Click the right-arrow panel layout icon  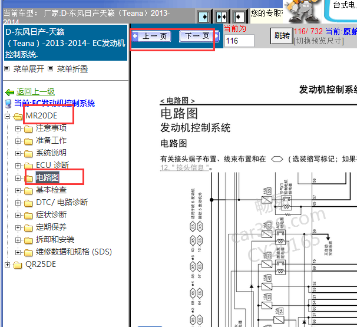[x=204, y=16]
